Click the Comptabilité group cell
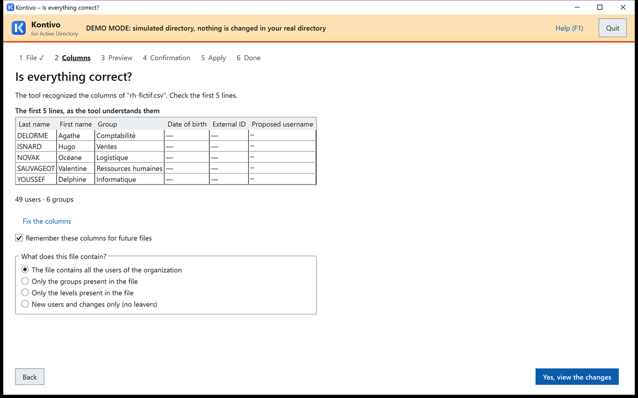This screenshot has height=398, width=638. click(x=130, y=135)
